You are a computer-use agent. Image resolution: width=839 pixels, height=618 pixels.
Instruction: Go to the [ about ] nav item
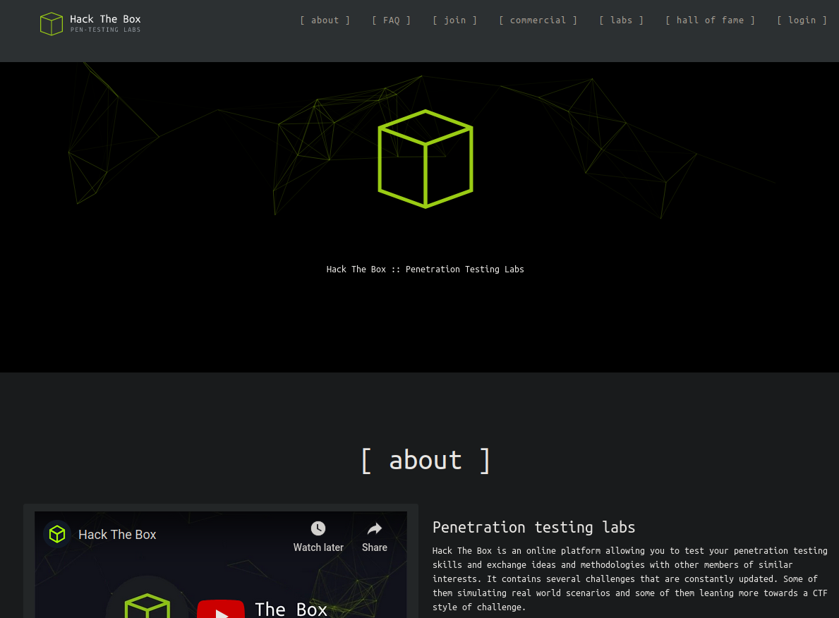(x=325, y=20)
